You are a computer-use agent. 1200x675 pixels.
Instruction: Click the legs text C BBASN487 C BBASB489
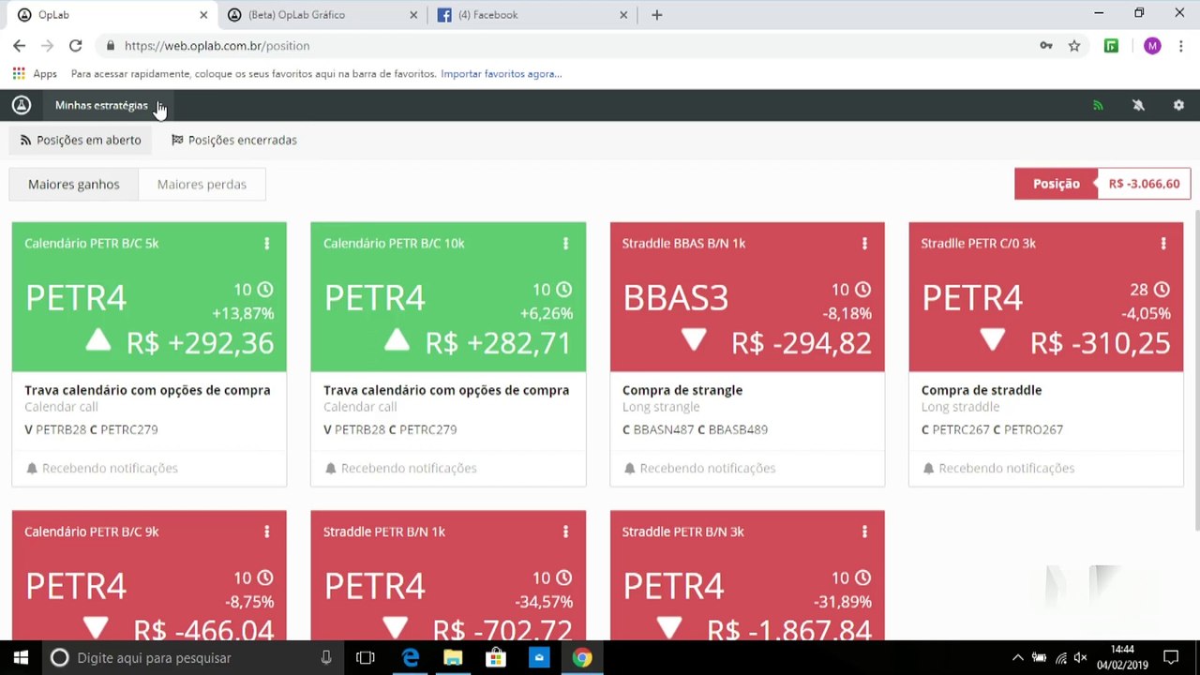(x=695, y=429)
